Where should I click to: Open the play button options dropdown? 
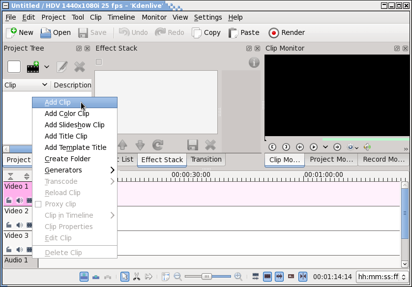[x=325, y=147]
